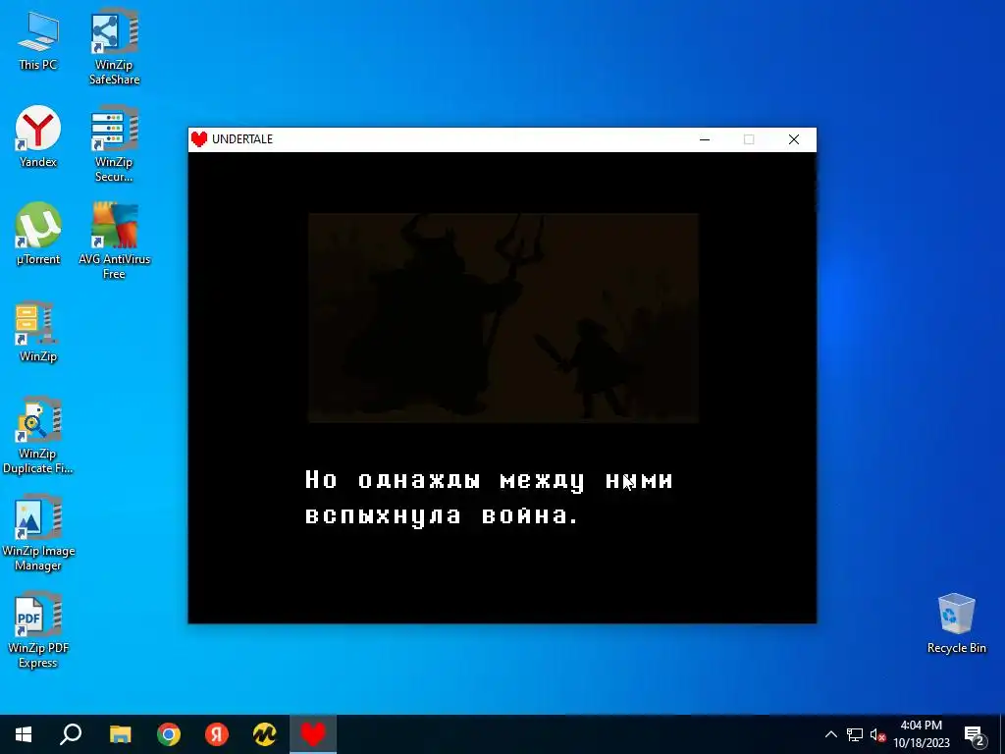Show hidden system tray icons
The height and width of the screenshot is (754, 1005).
tap(830, 734)
